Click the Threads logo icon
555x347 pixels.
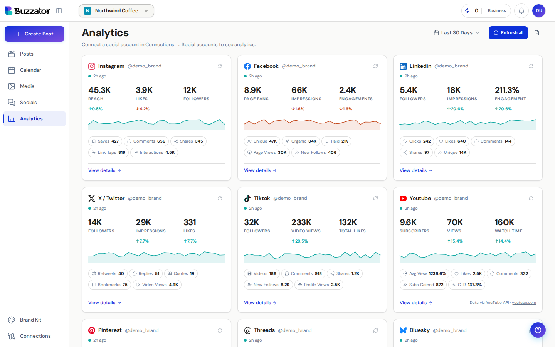click(x=247, y=330)
